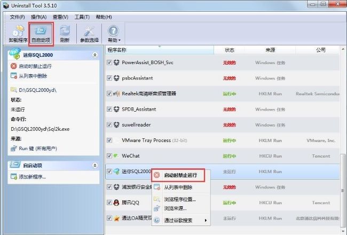Viewport: 347px width, 235px height.
Task: Click the Google icon in context menu
Action: click(x=156, y=220)
